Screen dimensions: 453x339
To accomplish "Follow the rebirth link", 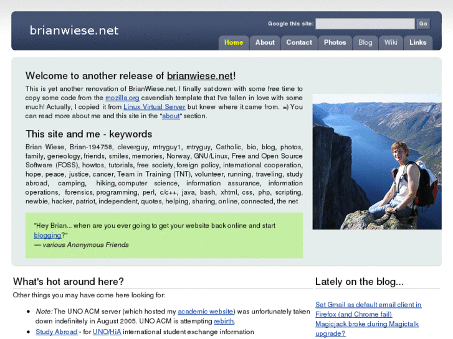I will pyautogui.click(x=224, y=321).
